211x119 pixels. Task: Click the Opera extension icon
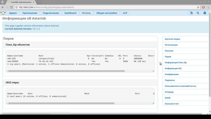click(203, 7)
